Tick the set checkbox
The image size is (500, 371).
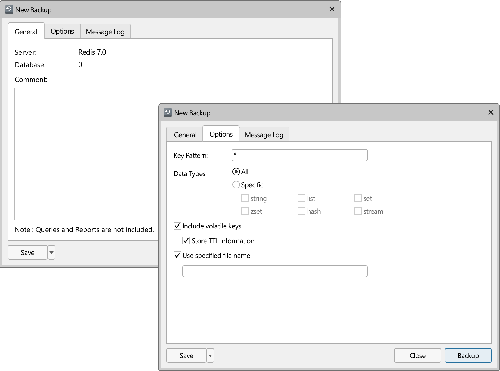[x=358, y=198]
